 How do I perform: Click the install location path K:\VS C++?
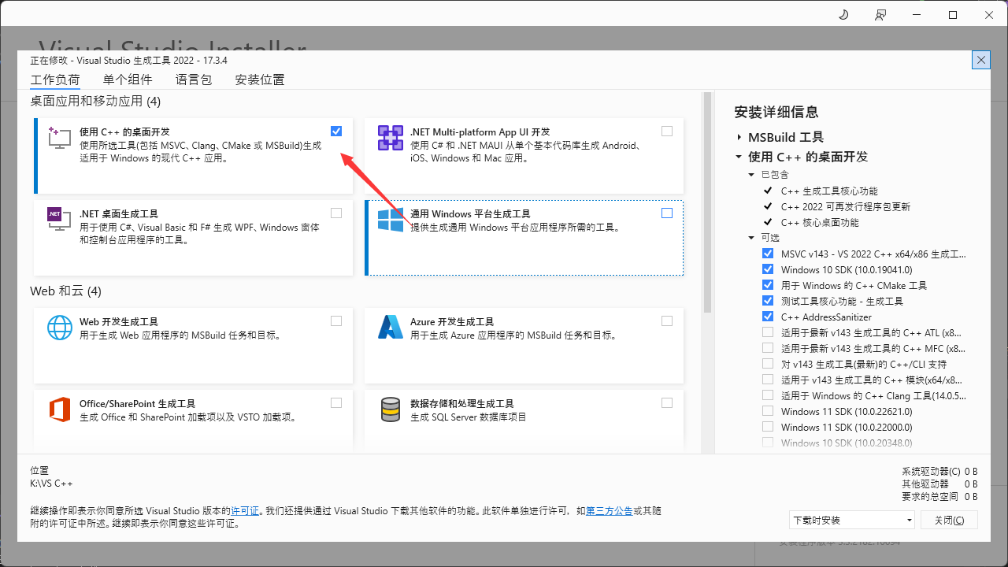pos(51,484)
